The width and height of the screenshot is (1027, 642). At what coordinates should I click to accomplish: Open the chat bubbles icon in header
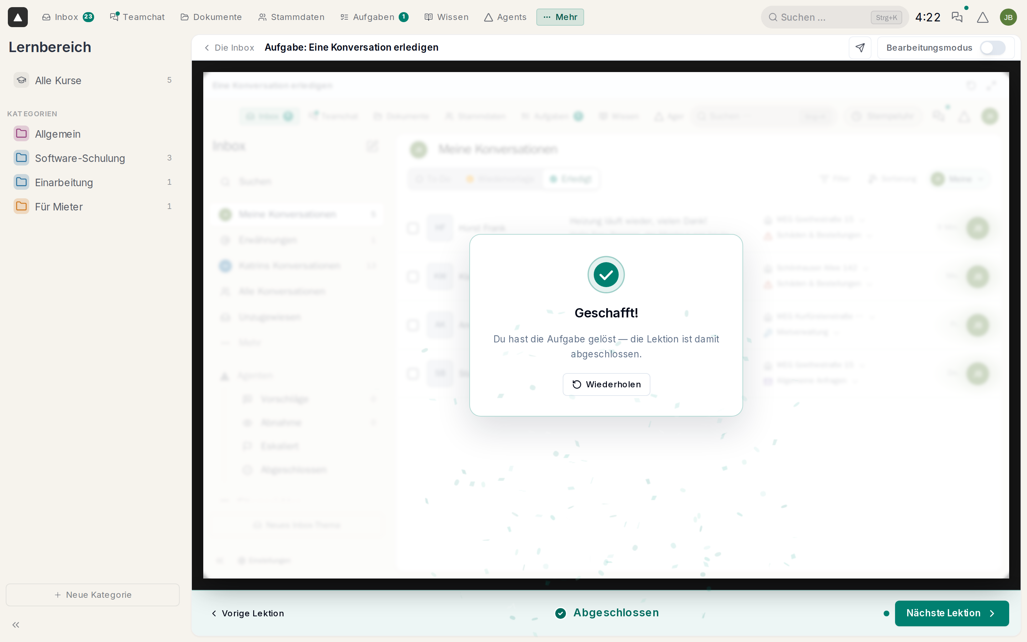957,17
